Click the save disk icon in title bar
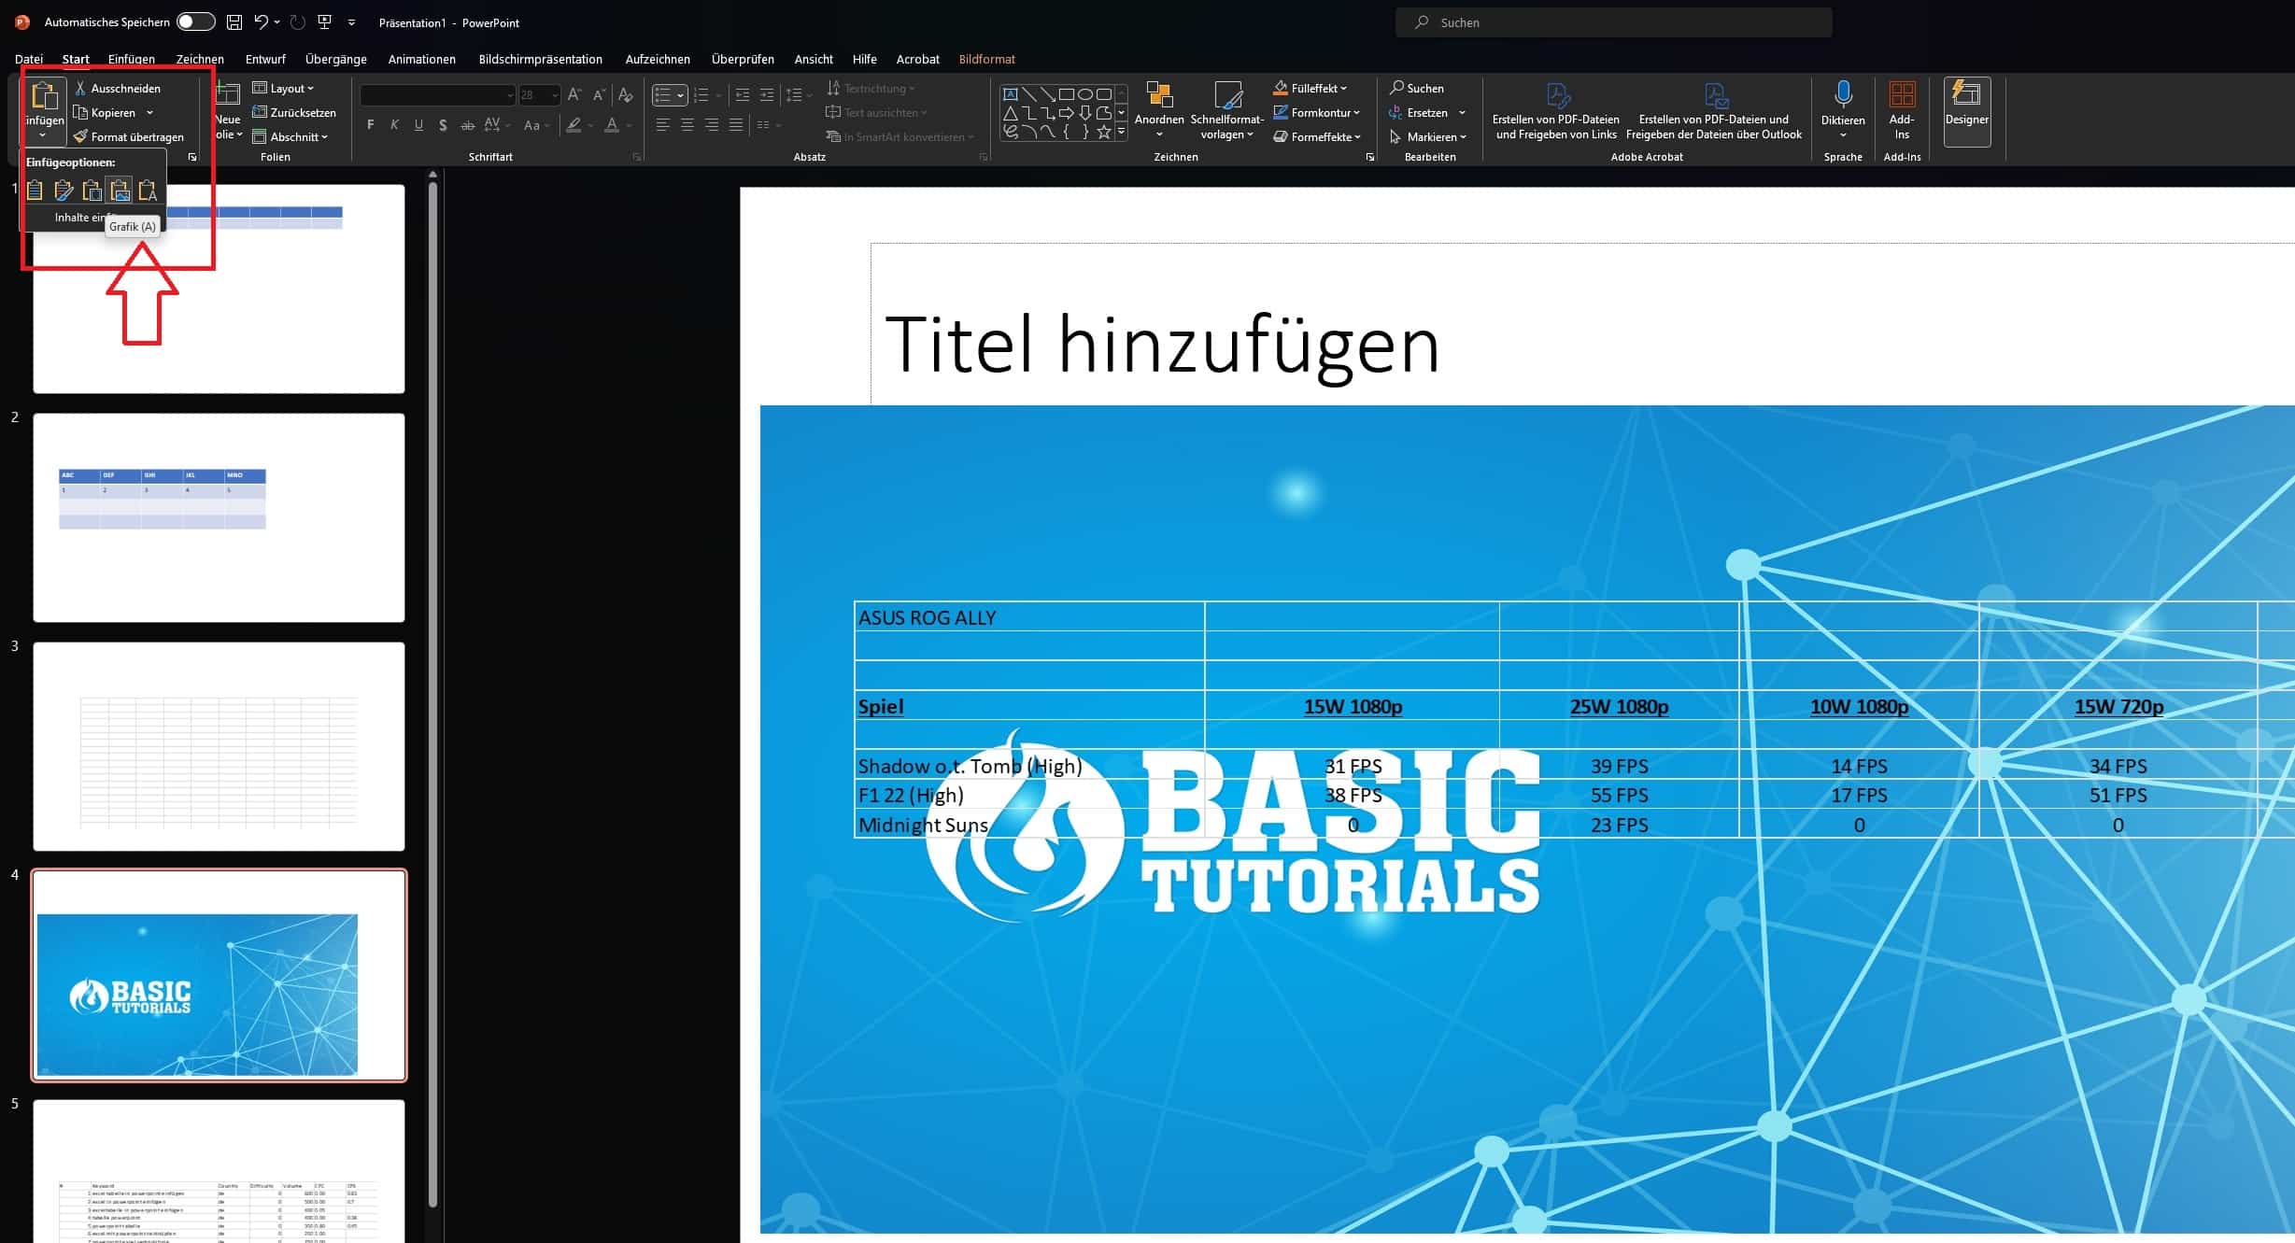2295x1243 pixels. [x=234, y=21]
